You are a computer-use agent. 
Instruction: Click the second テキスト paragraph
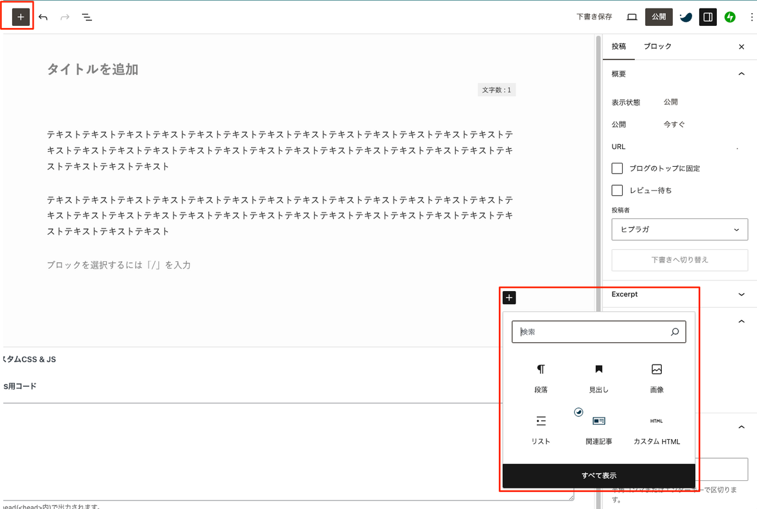tap(280, 216)
